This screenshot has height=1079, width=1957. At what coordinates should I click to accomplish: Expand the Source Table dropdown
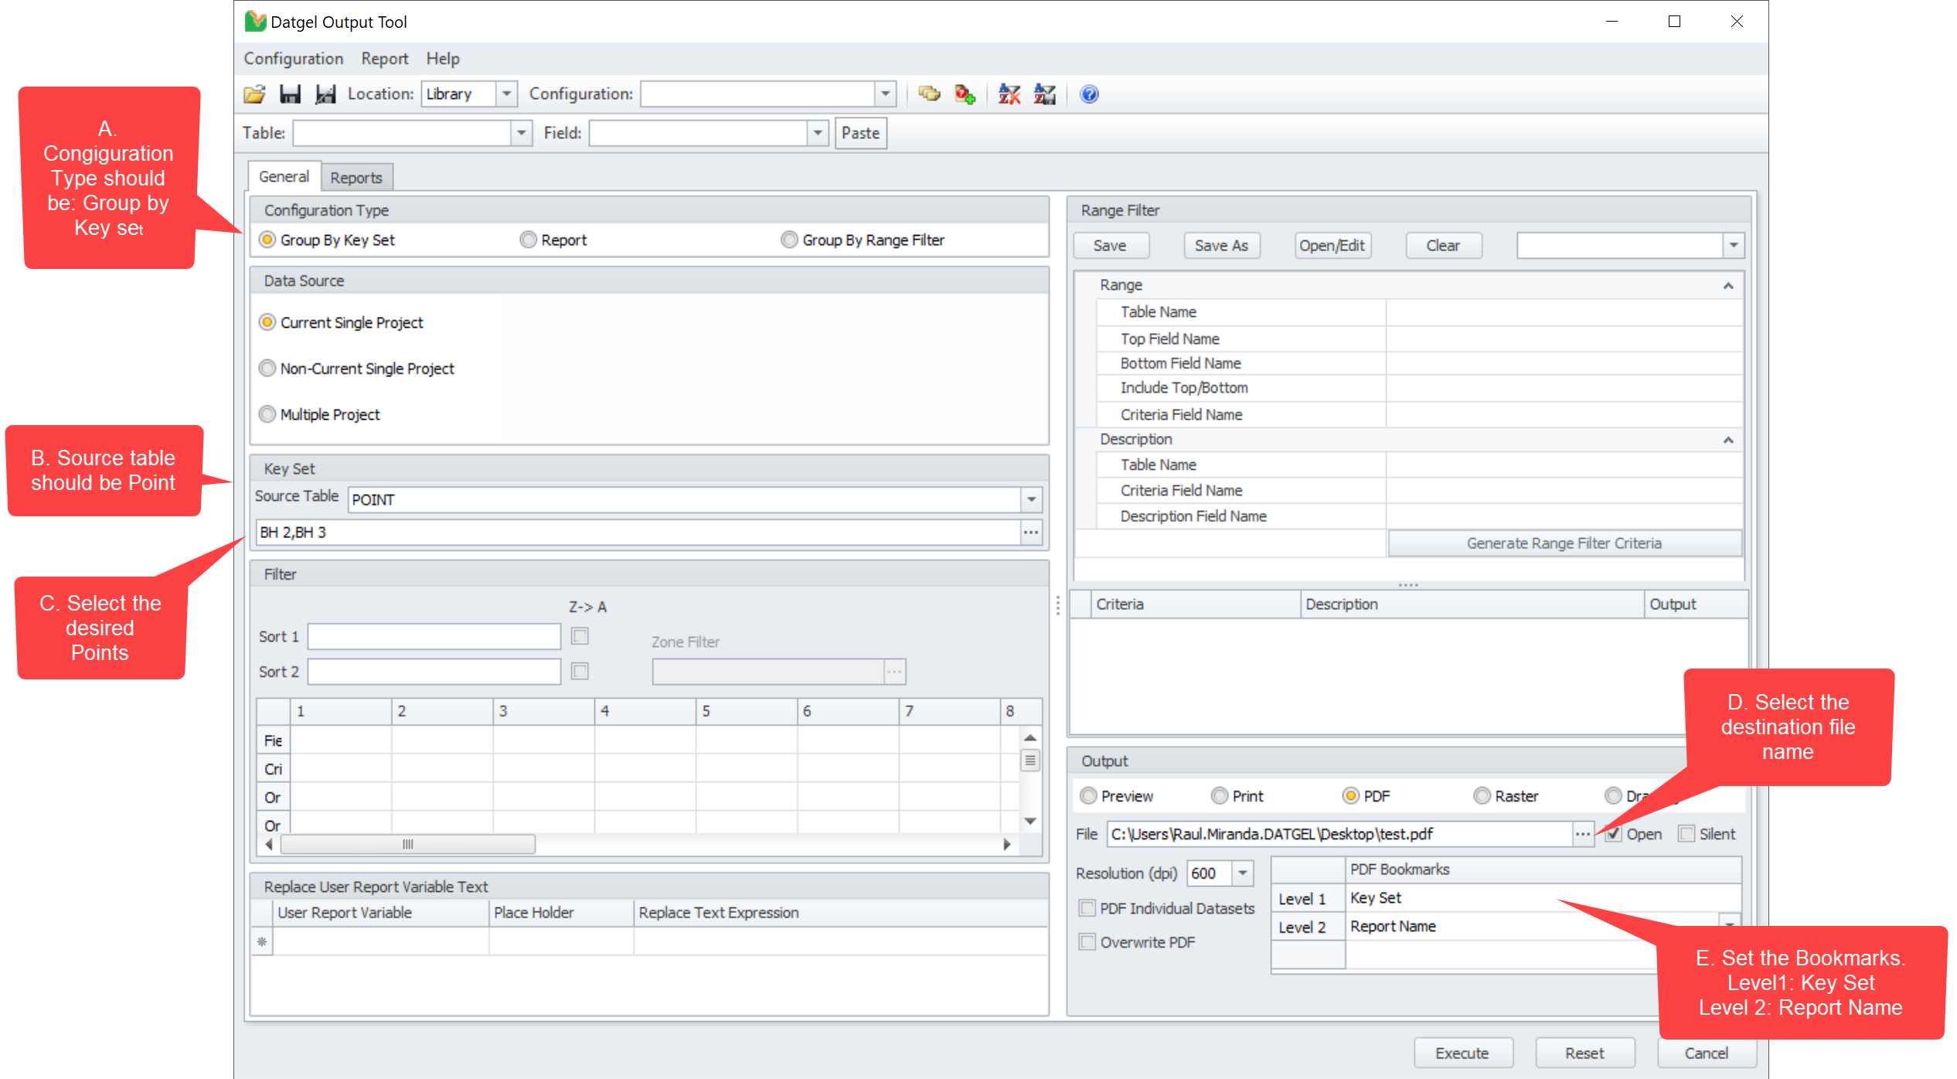pos(1031,500)
